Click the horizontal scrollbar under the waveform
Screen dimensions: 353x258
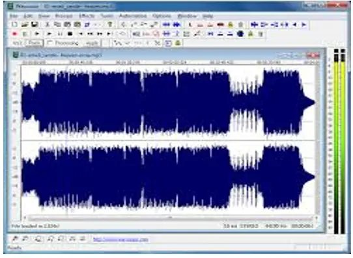click(x=171, y=218)
